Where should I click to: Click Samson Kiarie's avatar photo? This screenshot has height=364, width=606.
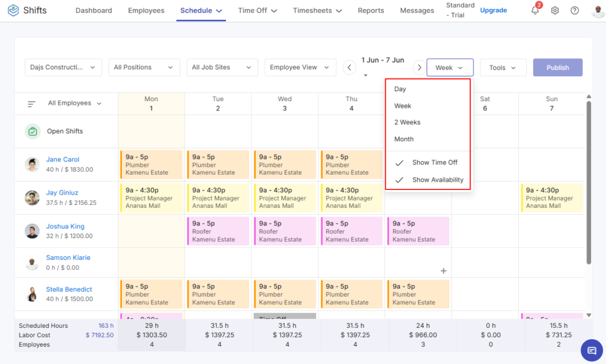pos(32,263)
